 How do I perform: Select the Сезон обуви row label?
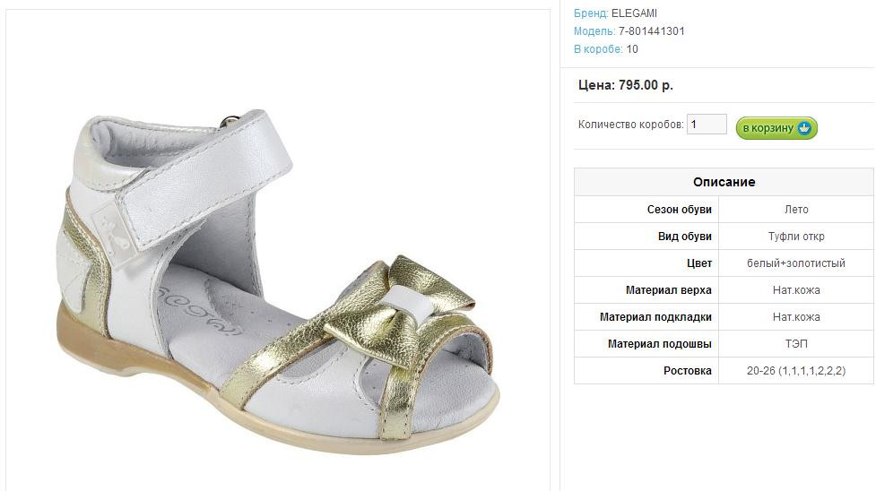[680, 210]
